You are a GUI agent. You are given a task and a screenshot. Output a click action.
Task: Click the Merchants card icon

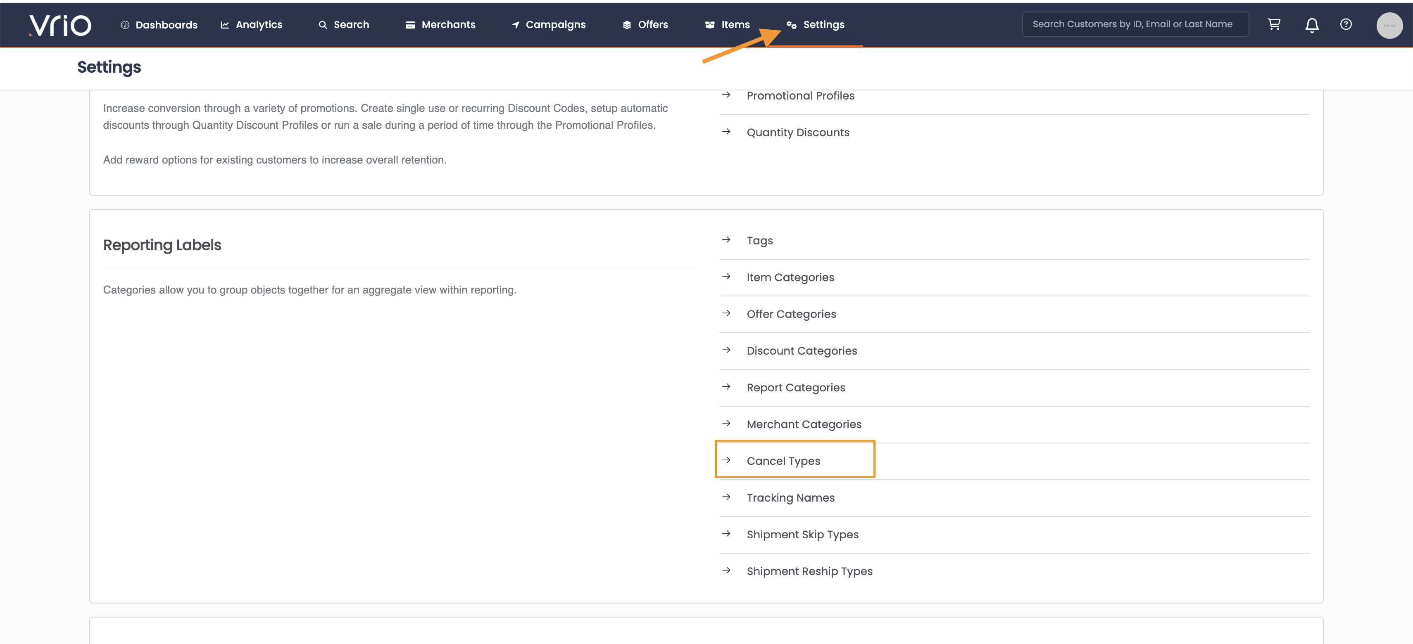point(410,25)
